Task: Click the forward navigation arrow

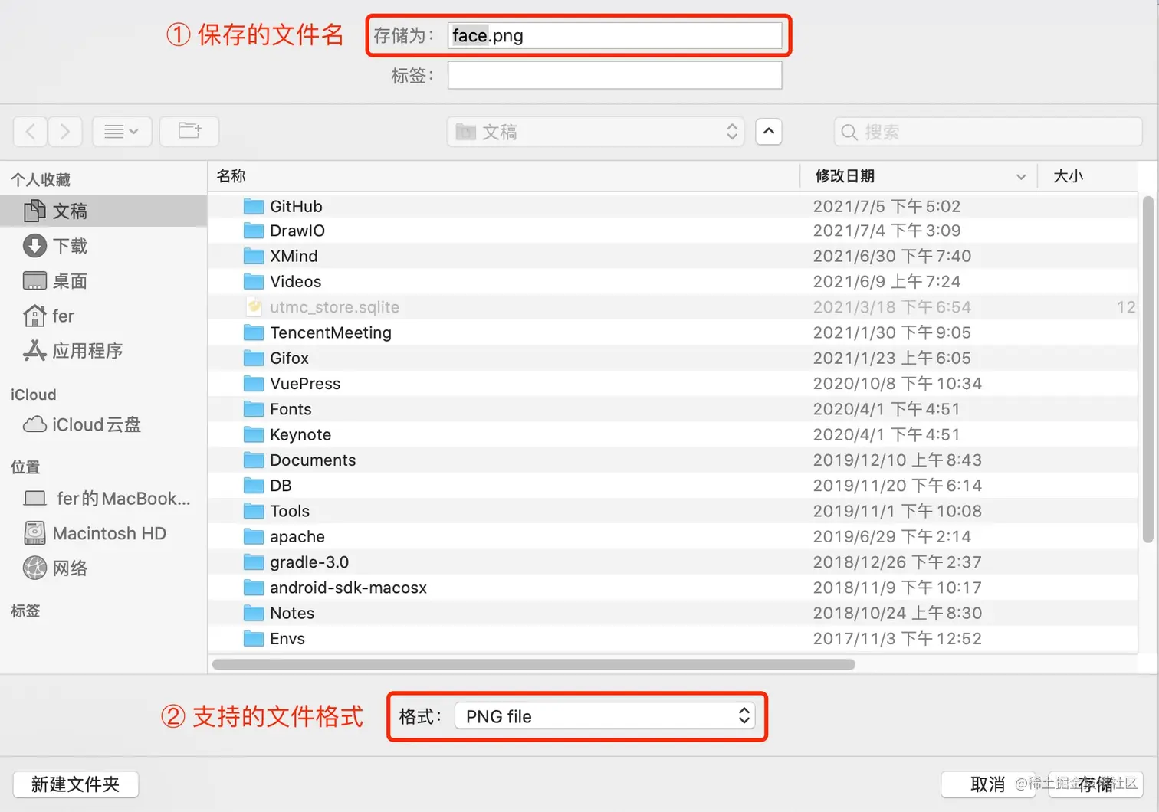Action: coord(65,132)
